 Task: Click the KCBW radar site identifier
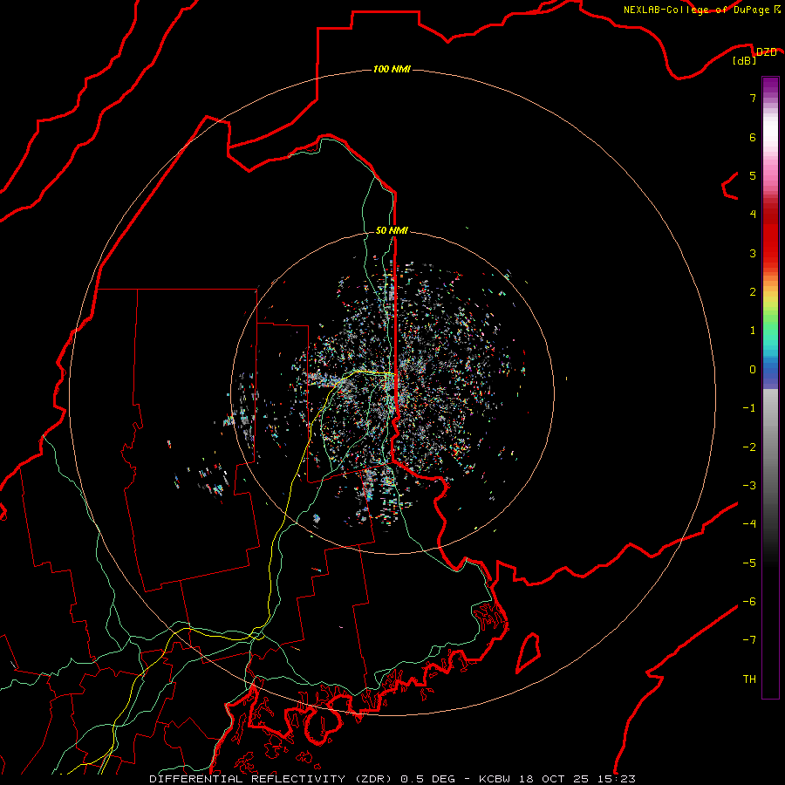pos(495,779)
